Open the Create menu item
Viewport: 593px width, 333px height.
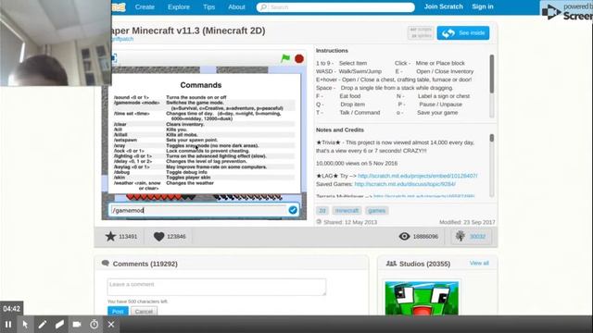[145, 6]
